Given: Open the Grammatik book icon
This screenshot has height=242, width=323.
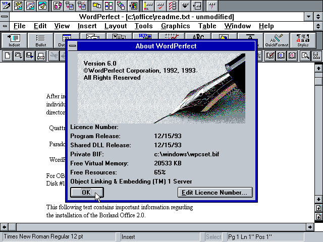Looking at the screenshot, I should [x=293, y=56].
